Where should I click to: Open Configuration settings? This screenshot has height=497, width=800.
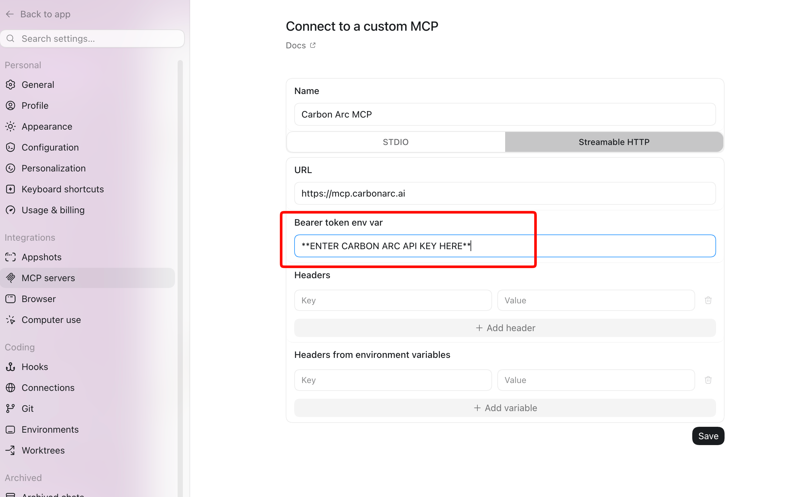pyautogui.click(x=88, y=148)
